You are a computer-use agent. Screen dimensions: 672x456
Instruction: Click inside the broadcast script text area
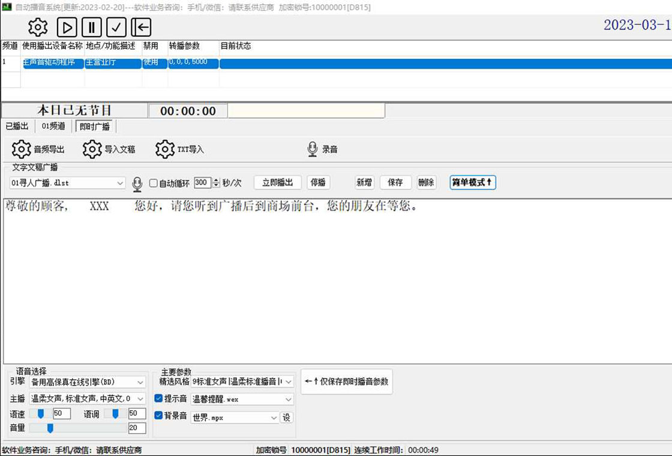pyautogui.click(x=338, y=281)
